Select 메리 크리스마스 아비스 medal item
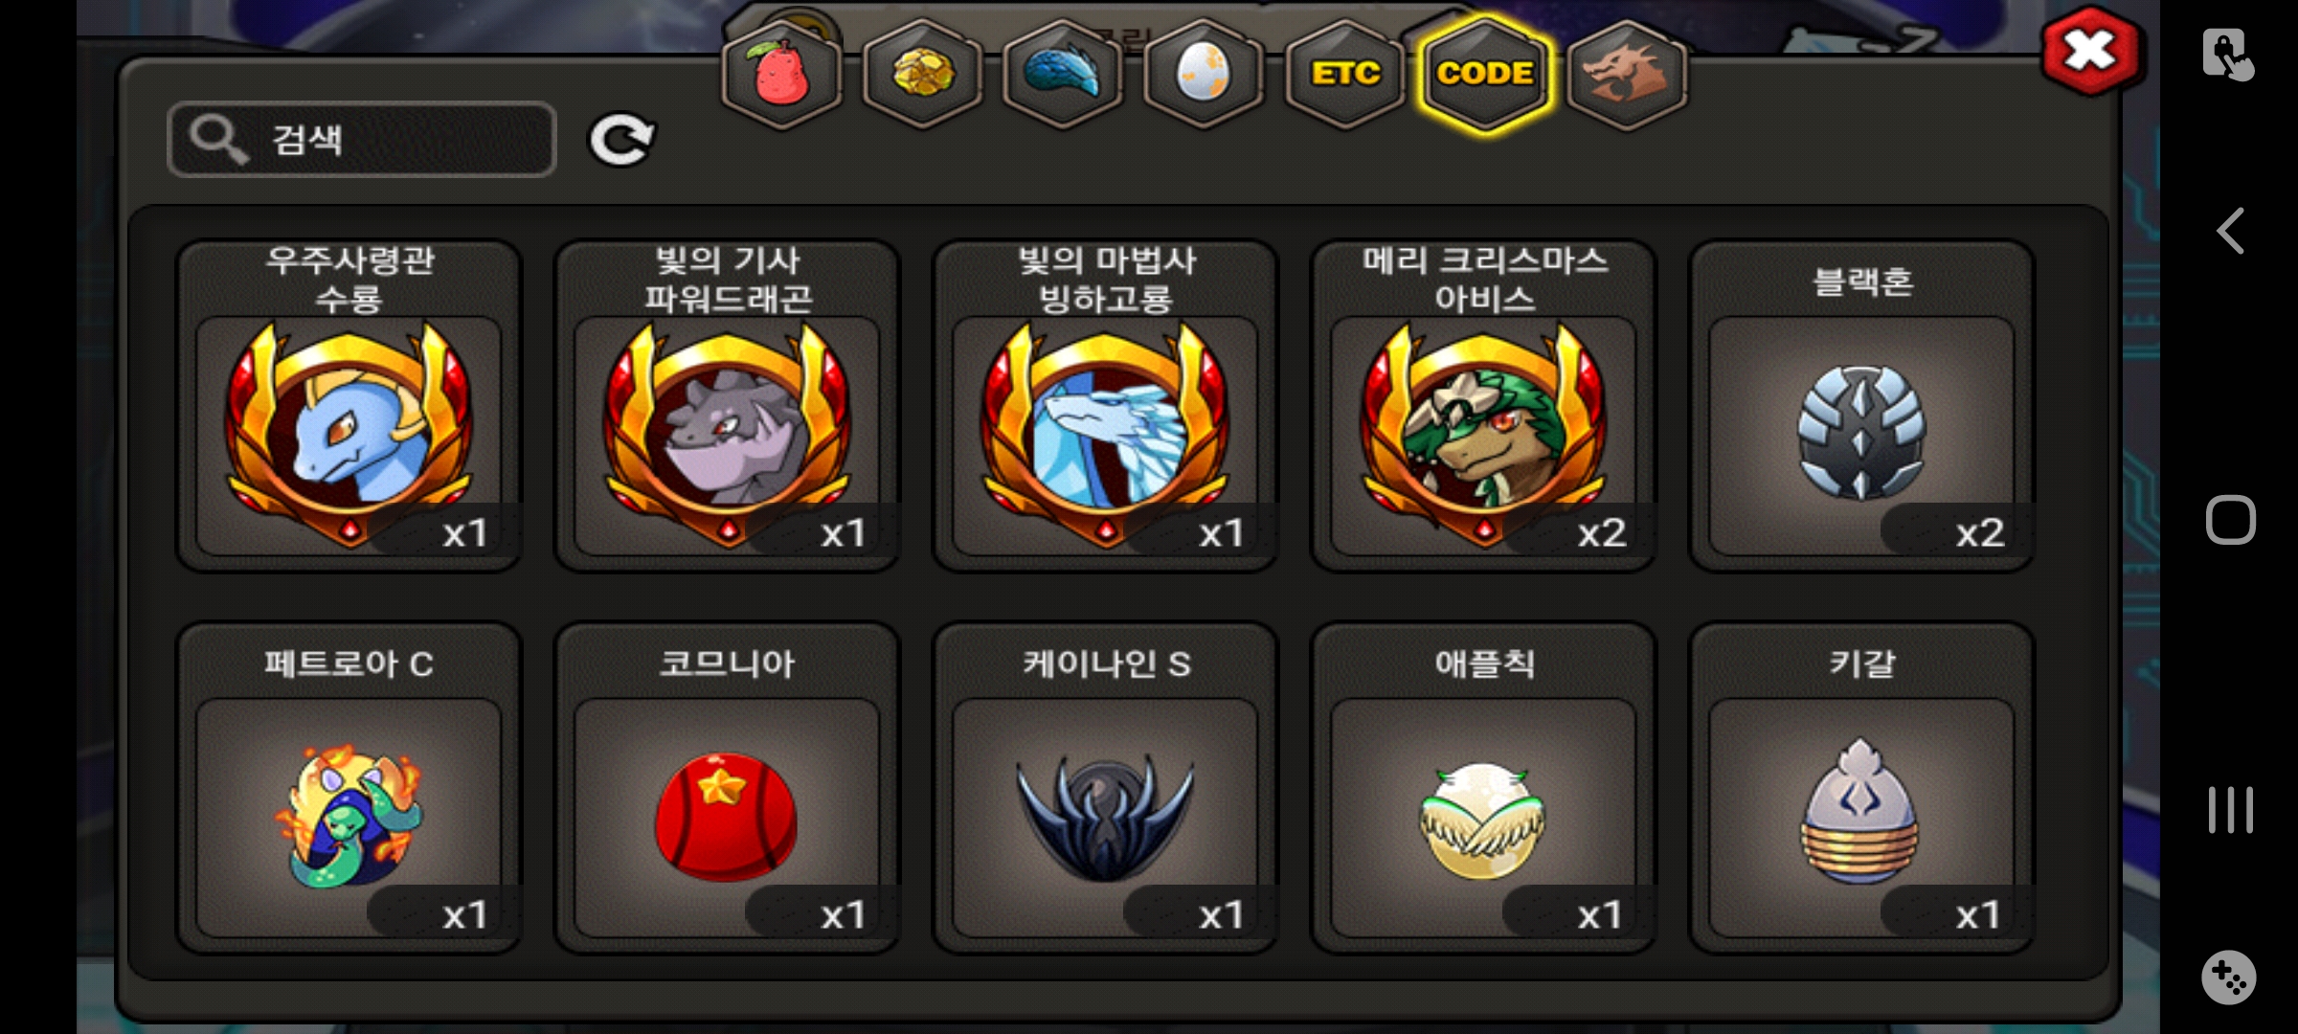Screen dimensions: 2298x1034 tap(1484, 406)
